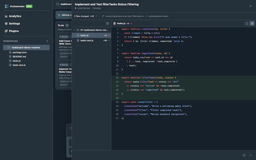This screenshot has width=256, height=160.
Task: Click code line 1 export function createTask
Action: [x=146, y=29]
